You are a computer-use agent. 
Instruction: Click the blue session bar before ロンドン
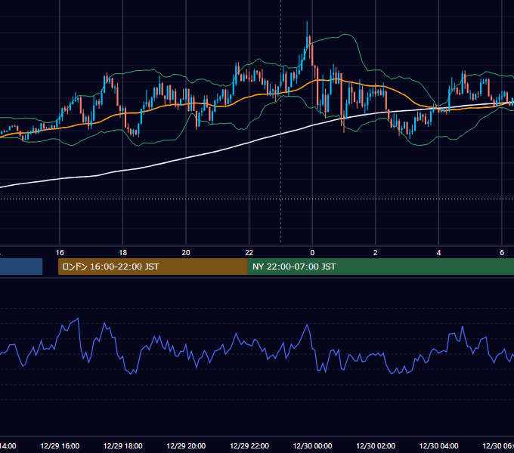(x=21, y=267)
